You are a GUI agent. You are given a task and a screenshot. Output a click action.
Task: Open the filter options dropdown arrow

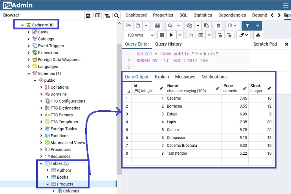pyautogui.click(x=258, y=26)
